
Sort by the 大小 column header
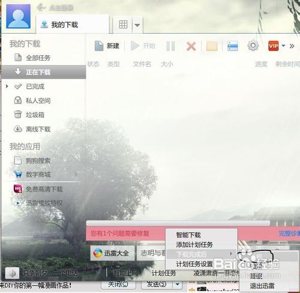[167, 64]
